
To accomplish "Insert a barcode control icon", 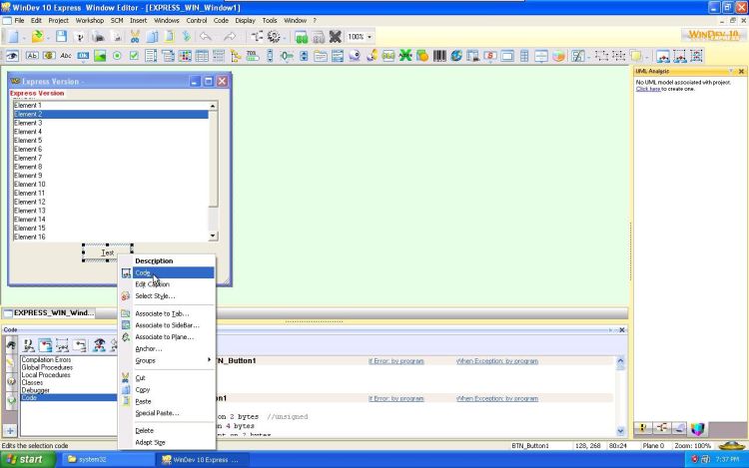I will coord(439,56).
